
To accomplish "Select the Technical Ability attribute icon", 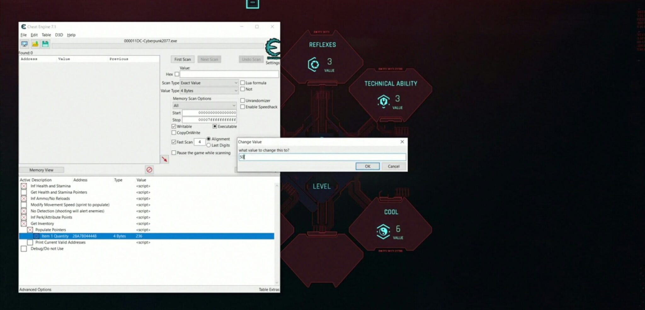I will click(383, 101).
